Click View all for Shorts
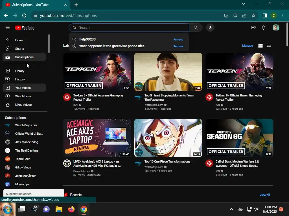The width and height of the screenshot is (289, 216). 264,195
